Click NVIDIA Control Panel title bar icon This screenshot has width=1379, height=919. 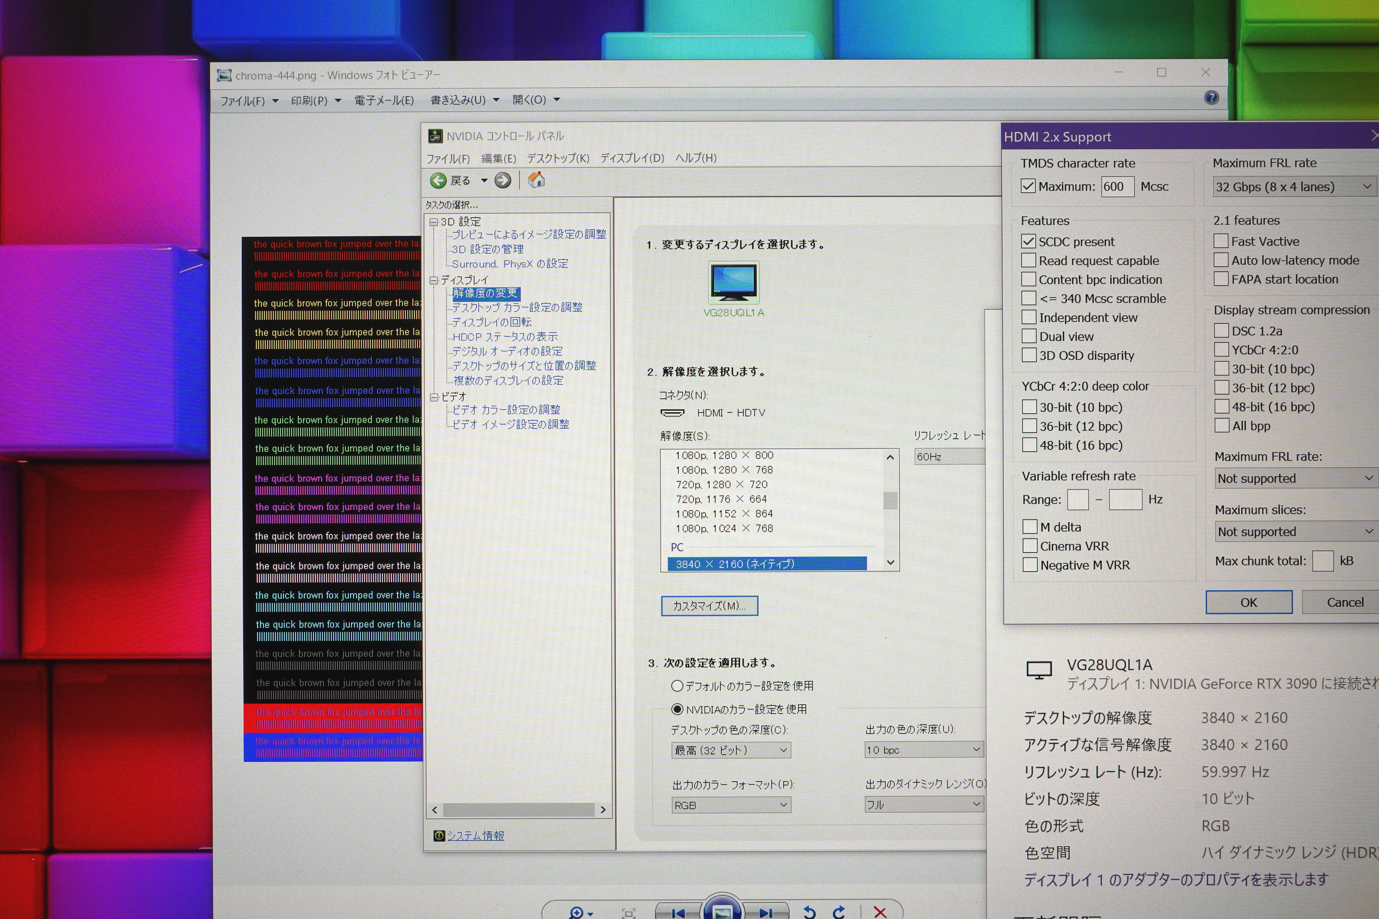435,136
